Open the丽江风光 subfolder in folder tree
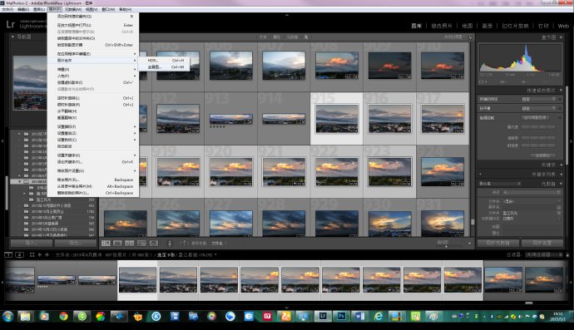Image resolution: width=574 pixels, height=330 pixels. point(44,199)
